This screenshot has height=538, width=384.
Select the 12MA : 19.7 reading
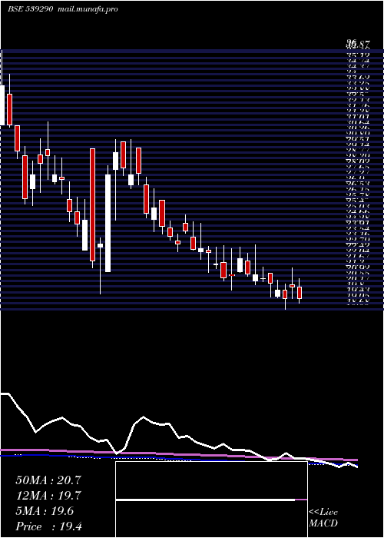pos(48,496)
